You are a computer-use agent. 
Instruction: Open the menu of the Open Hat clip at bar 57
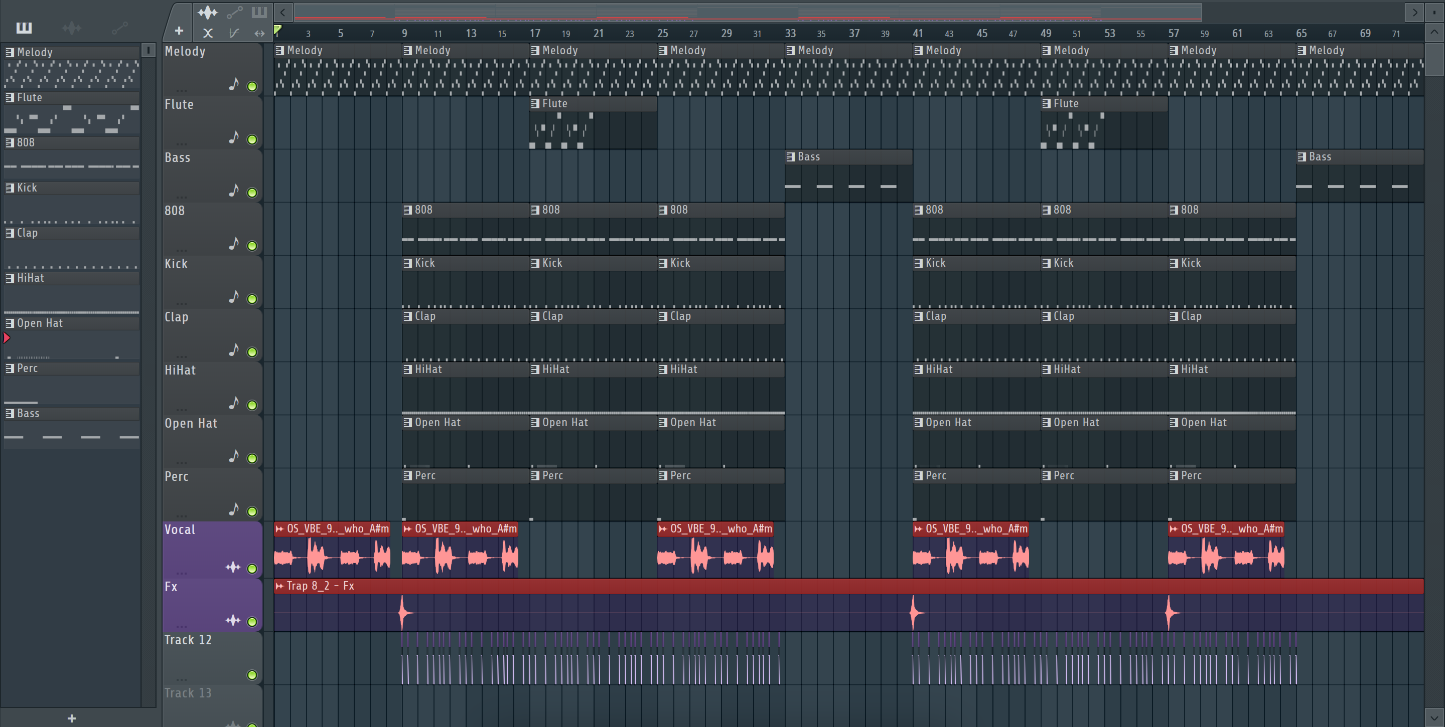point(1174,423)
